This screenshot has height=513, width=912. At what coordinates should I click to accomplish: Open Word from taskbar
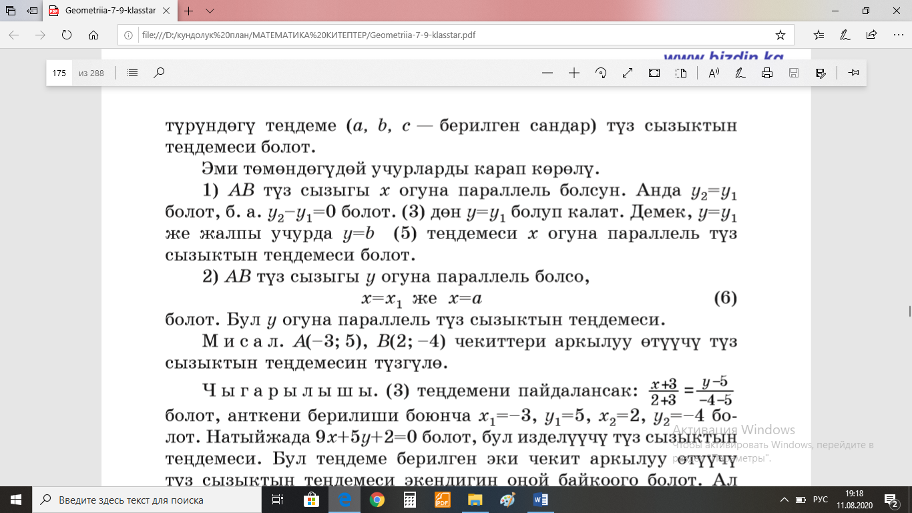(541, 500)
